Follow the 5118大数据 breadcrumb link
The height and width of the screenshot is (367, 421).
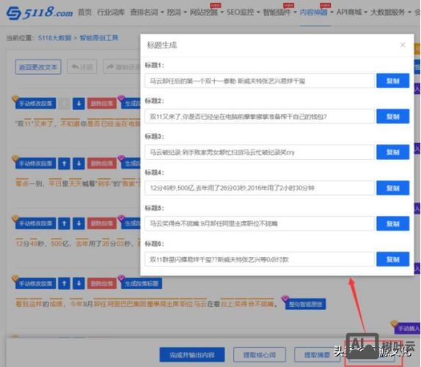55,38
